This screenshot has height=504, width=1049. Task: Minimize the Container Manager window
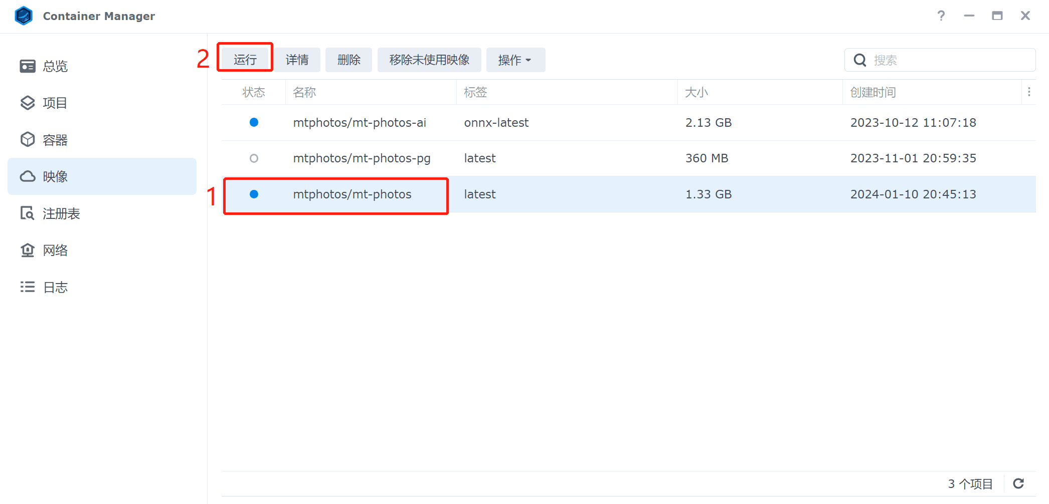[x=969, y=16]
